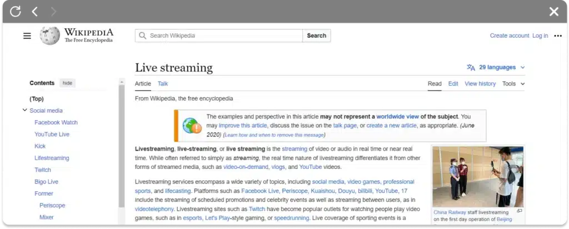Viewport: 569px width, 229px height.
Task: Click the Wikipedia globe logo
Action: click(49, 36)
